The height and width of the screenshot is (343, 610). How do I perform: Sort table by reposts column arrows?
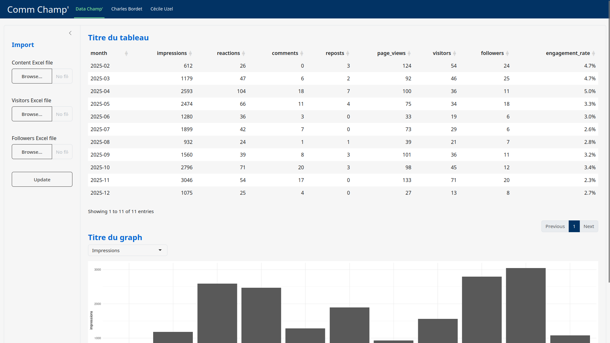click(348, 53)
